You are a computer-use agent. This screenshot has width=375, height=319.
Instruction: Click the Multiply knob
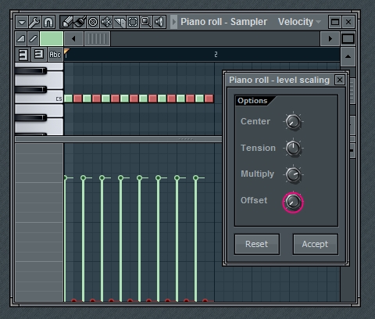293,174
